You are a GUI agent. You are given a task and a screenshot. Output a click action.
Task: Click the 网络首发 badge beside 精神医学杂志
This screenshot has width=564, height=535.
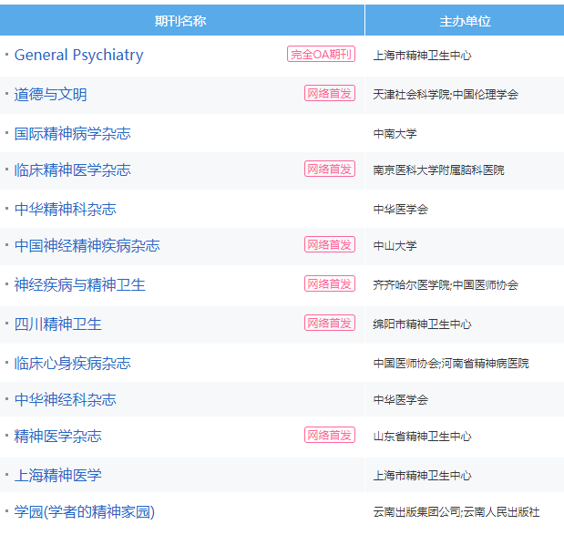tap(330, 435)
